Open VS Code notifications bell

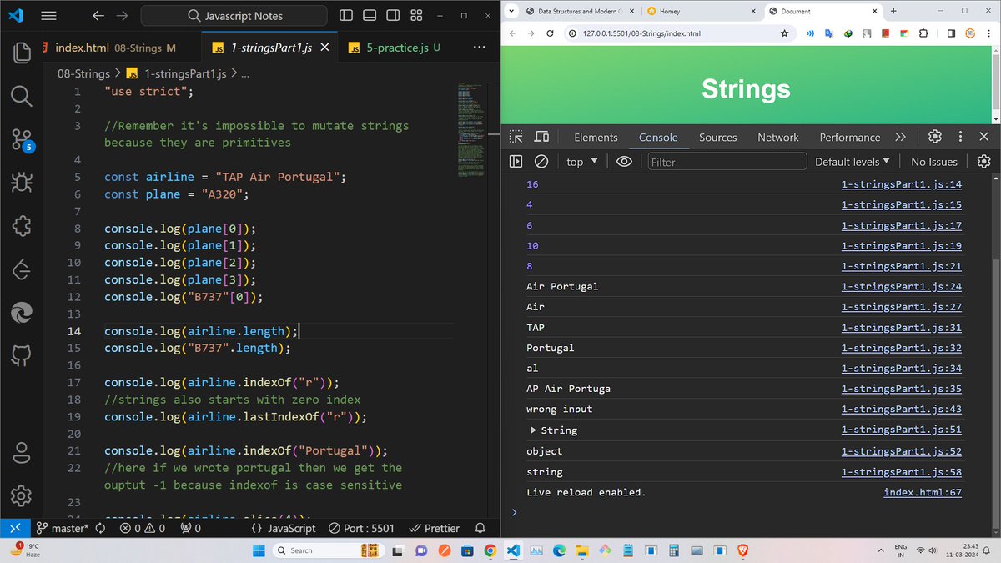click(480, 528)
